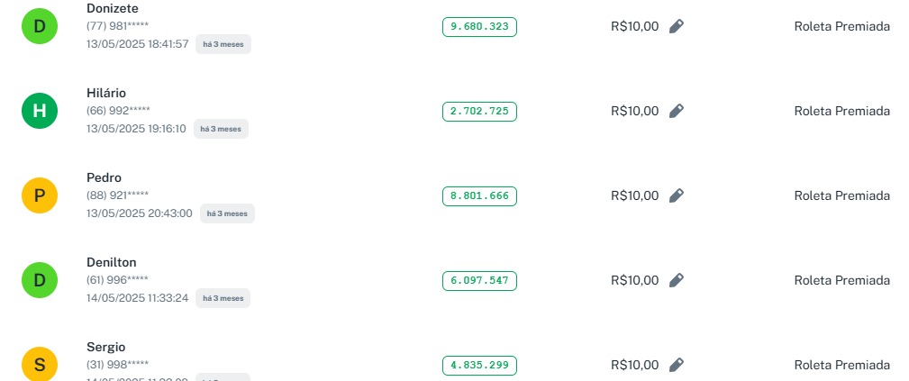
Task: Click Denilton's green D avatar
Action: tap(40, 280)
